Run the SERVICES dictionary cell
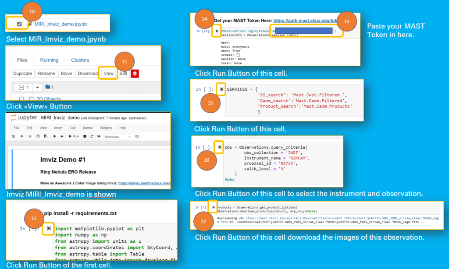The height and width of the screenshot is (269, 449). 221,89
